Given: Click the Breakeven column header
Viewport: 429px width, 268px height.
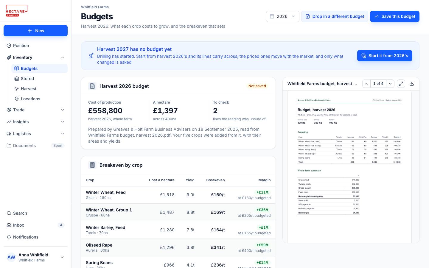Looking at the screenshot, I should click(215, 180).
